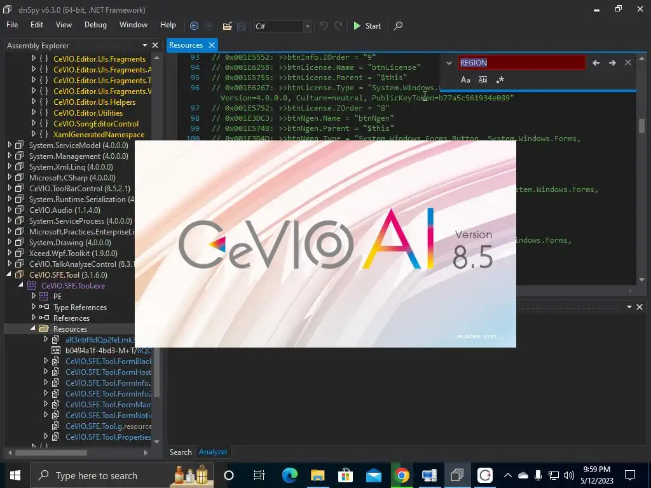This screenshot has width=651, height=488.
Task: Click Assembly Explorer horizontal scrollbar thumb
Action: click(51, 452)
